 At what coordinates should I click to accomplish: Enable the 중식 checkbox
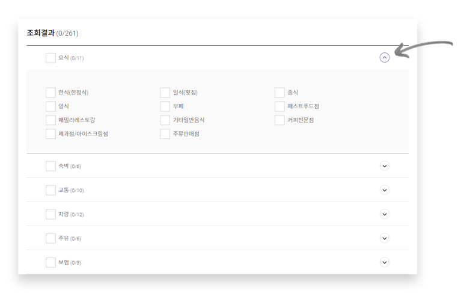279,93
